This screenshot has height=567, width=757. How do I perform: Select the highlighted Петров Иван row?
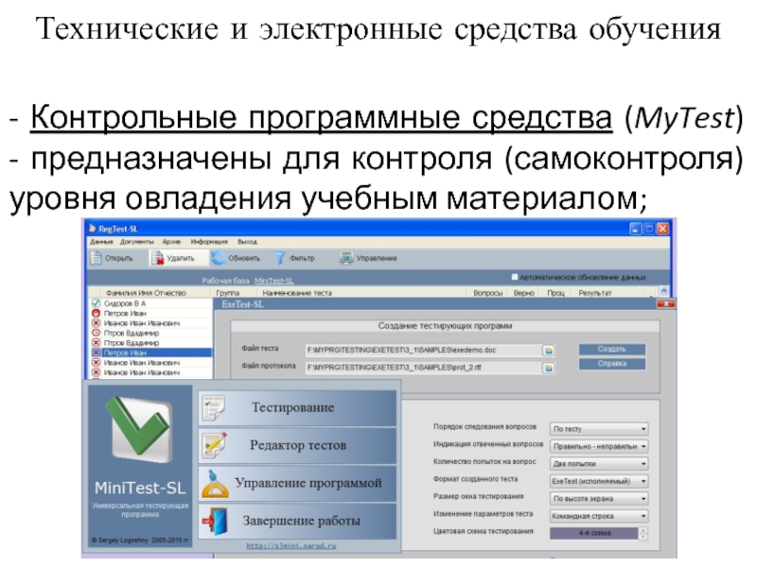[150, 352]
